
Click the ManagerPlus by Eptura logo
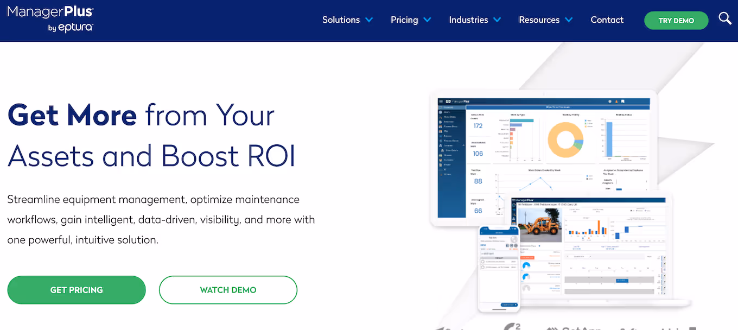coord(50,18)
